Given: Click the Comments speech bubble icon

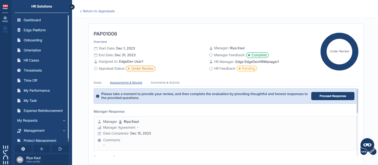Looking at the screenshot, I should (99, 140).
